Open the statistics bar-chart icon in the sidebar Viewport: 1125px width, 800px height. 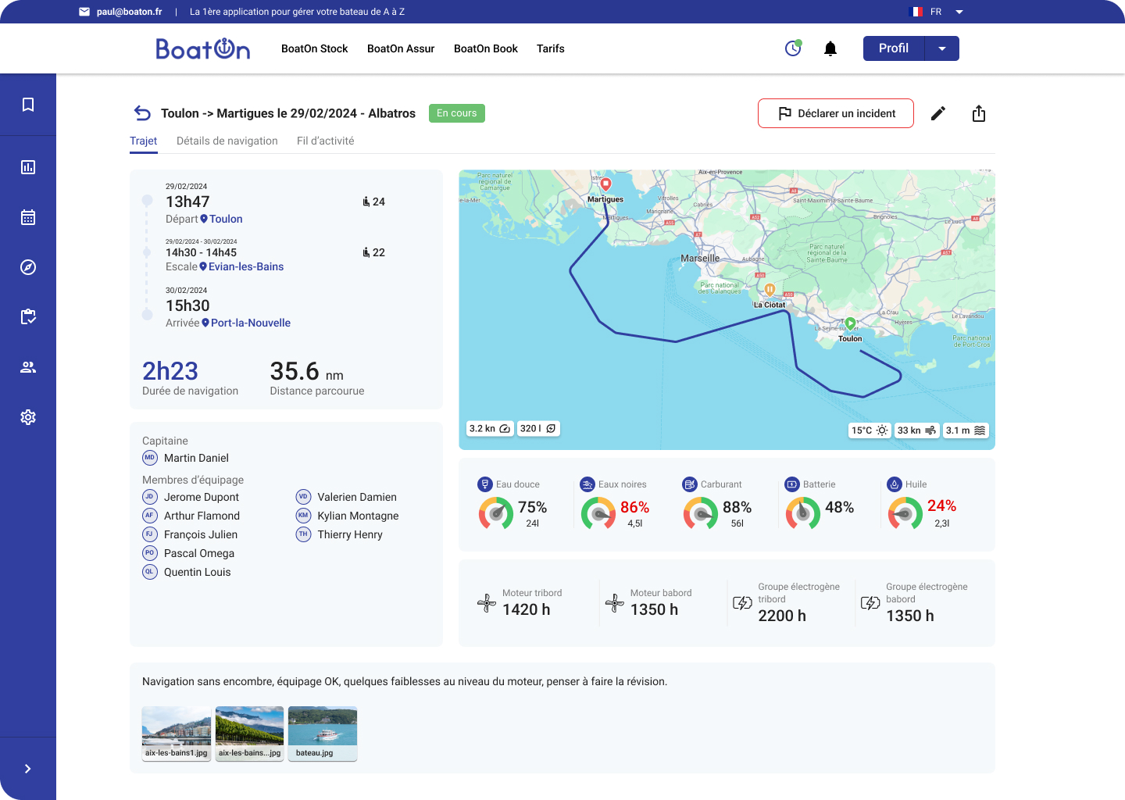click(28, 166)
